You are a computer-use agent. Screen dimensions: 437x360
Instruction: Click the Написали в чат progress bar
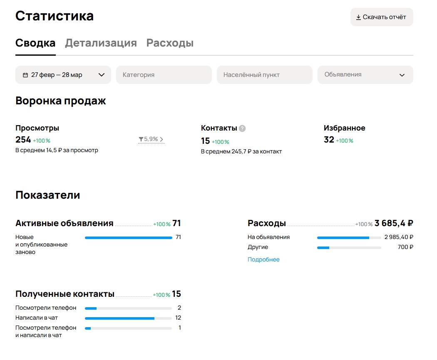[128, 318]
